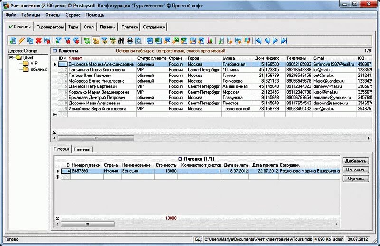Viewport: 380px width, 246px height.
Task: Click the add new record icon
Action: pos(13,40)
